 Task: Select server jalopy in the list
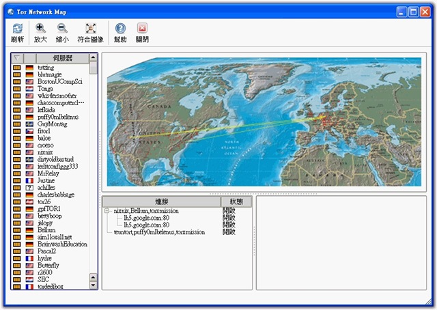pyautogui.click(x=45, y=223)
